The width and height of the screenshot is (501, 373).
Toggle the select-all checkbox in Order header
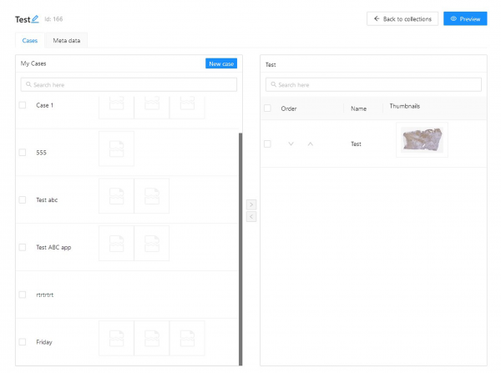click(268, 108)
